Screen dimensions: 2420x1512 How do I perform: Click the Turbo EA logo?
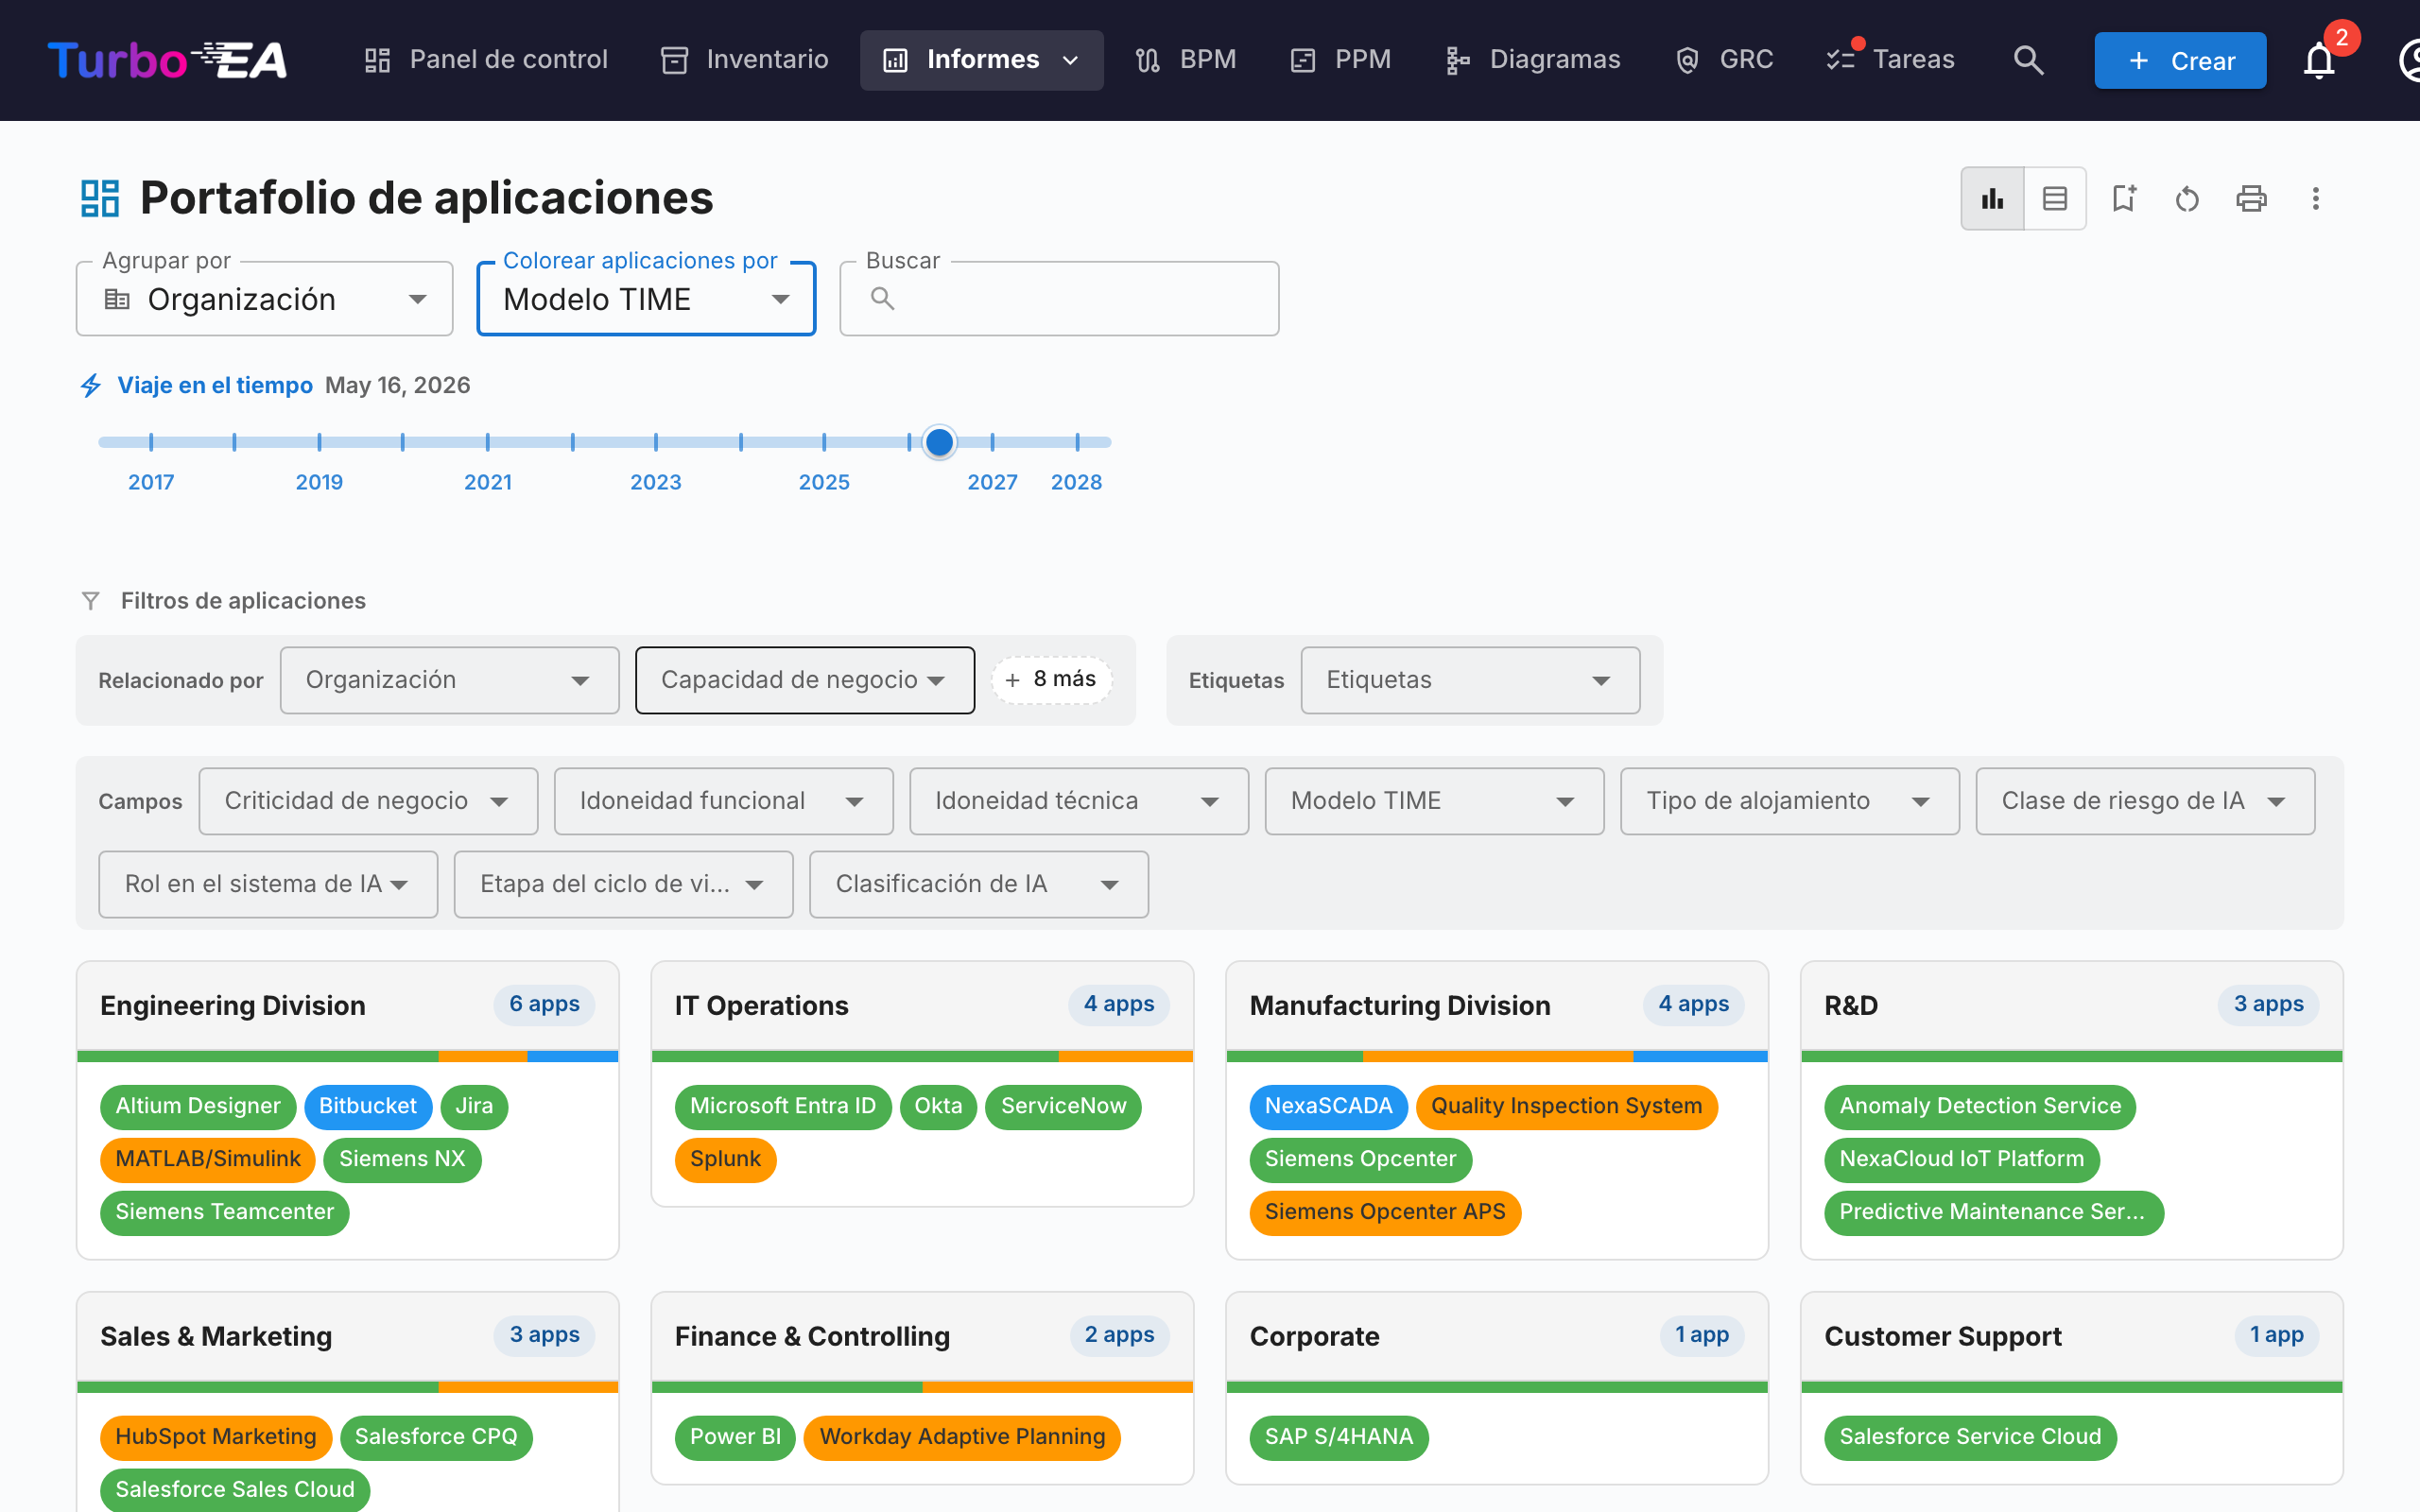pyautogui.click(x=168, y=60)
